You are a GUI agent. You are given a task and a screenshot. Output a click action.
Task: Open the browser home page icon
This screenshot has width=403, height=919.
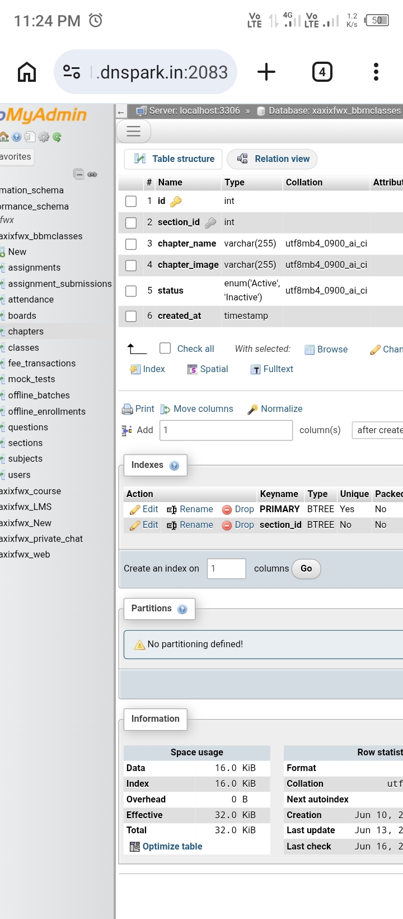27,72
